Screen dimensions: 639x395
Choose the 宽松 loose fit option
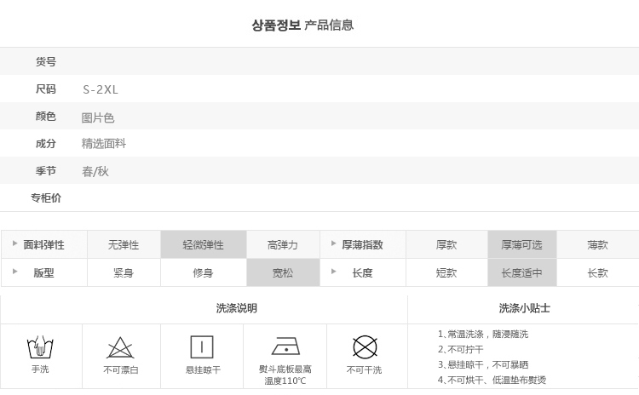coord(283,273)
